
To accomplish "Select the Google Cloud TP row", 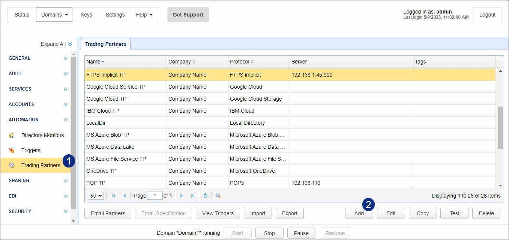I will point(290,99).
